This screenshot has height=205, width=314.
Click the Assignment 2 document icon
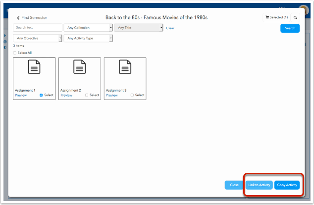pyautogui.click(x=80, y=67)
